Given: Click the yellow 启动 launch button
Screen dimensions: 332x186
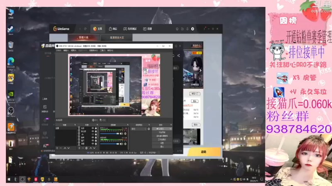Looking at the screenshot, I should (x=203, y=152).
